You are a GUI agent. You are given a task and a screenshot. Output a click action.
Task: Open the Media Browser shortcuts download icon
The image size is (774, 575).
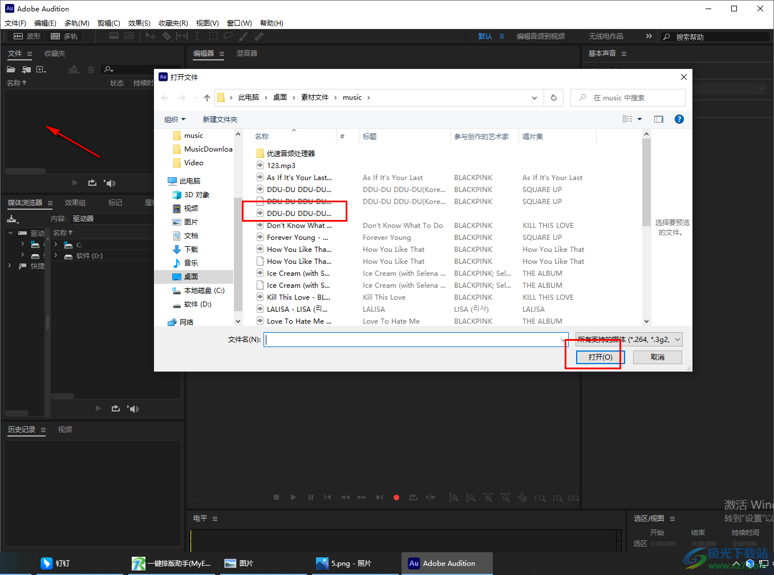12,219
